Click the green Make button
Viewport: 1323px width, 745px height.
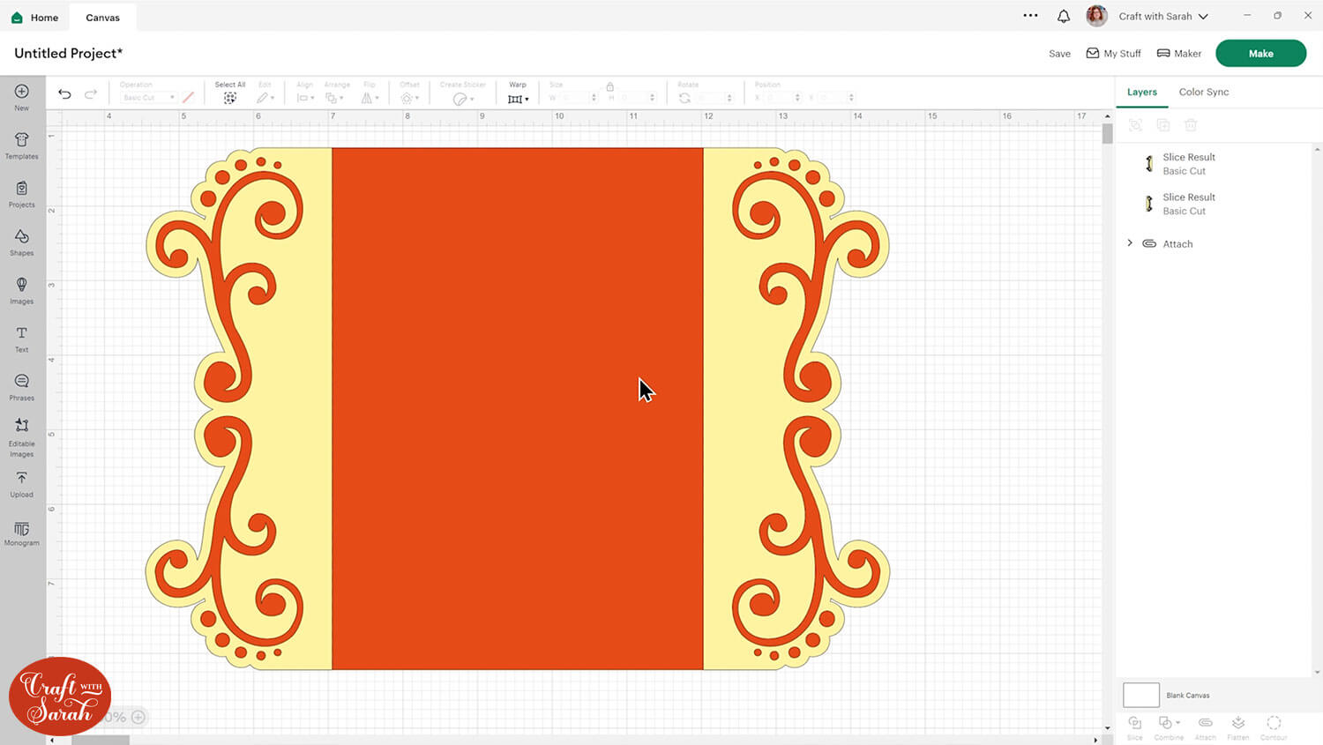pyautogui.click(x=1260, y=53)
